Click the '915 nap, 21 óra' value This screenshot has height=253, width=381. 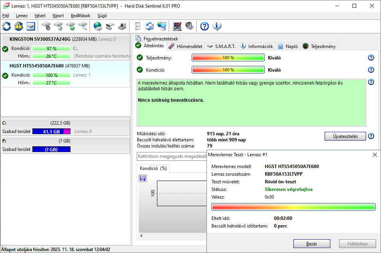pos(223,134)
